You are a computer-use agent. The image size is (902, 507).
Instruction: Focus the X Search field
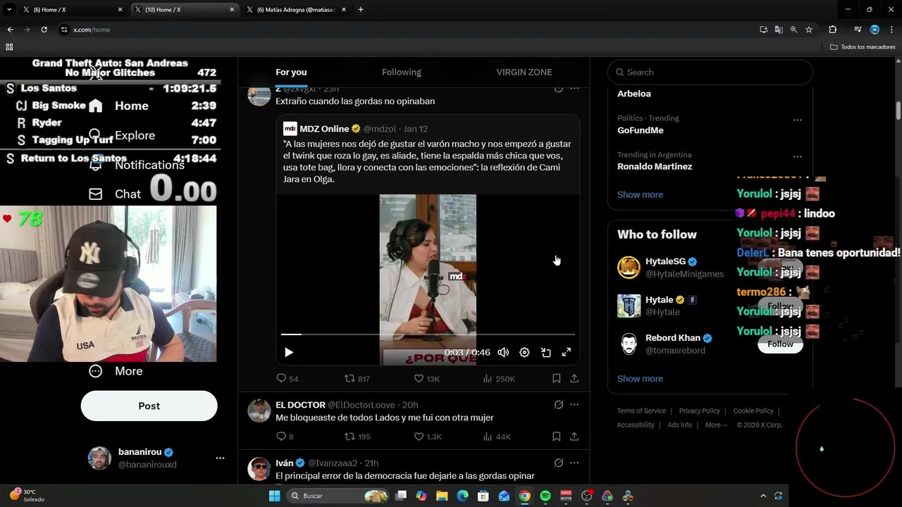coord(710,72)
